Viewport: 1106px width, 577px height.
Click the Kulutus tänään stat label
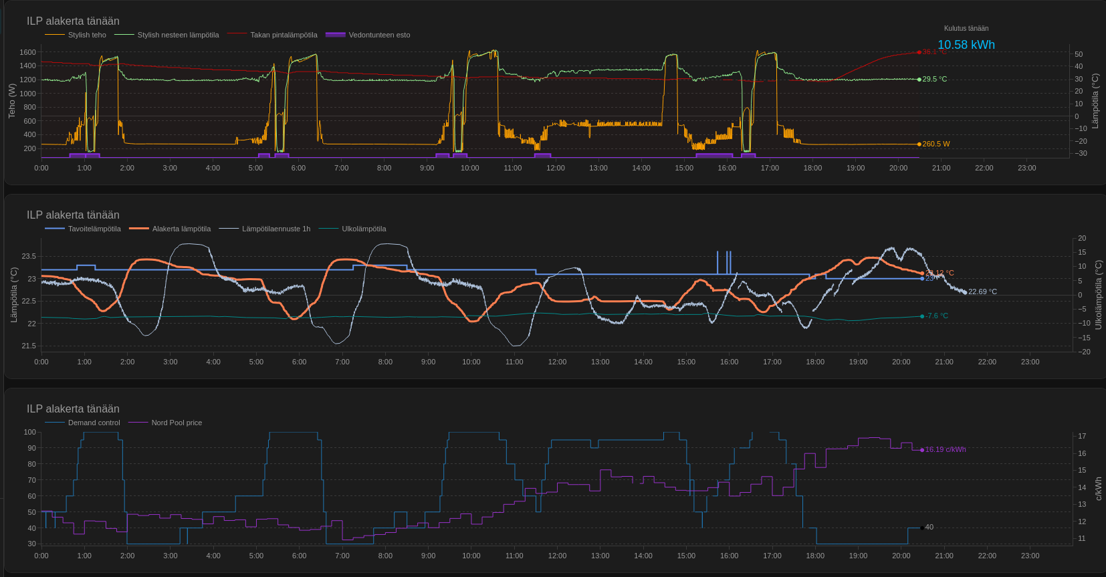(966, 28)
